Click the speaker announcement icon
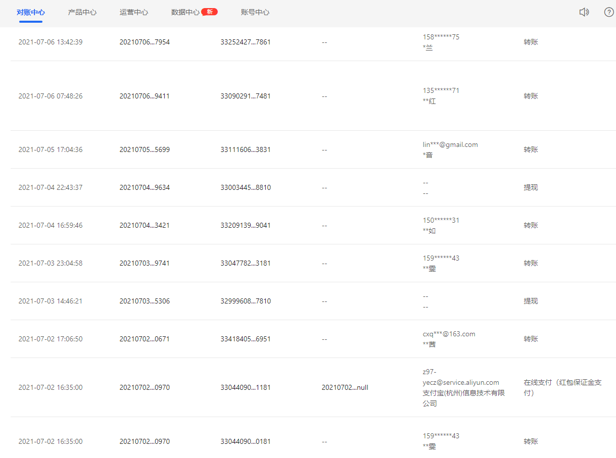The image size is (616, 458). click(584, 12)
